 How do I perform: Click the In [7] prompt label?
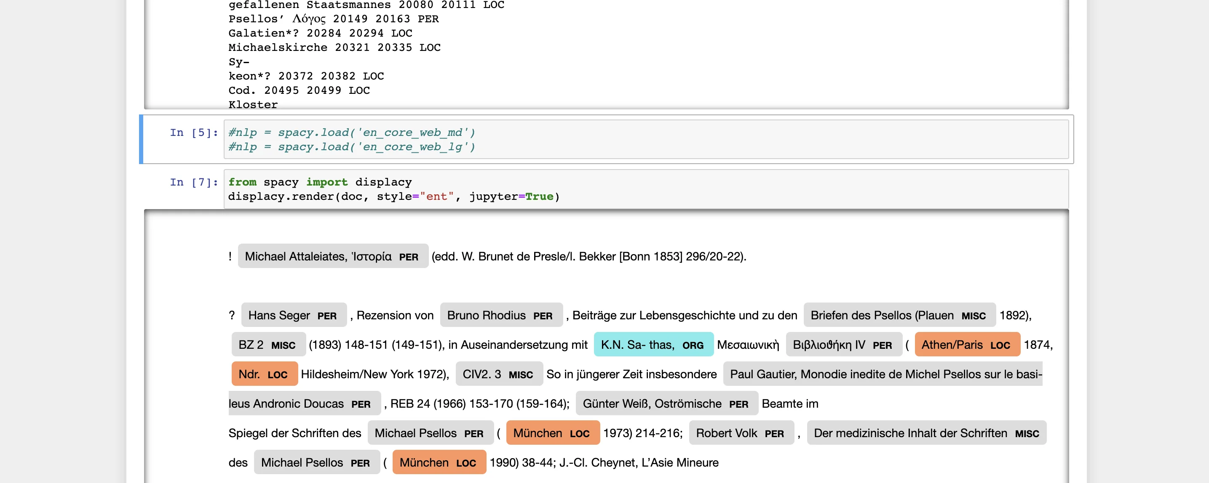(x=194, y=183)
